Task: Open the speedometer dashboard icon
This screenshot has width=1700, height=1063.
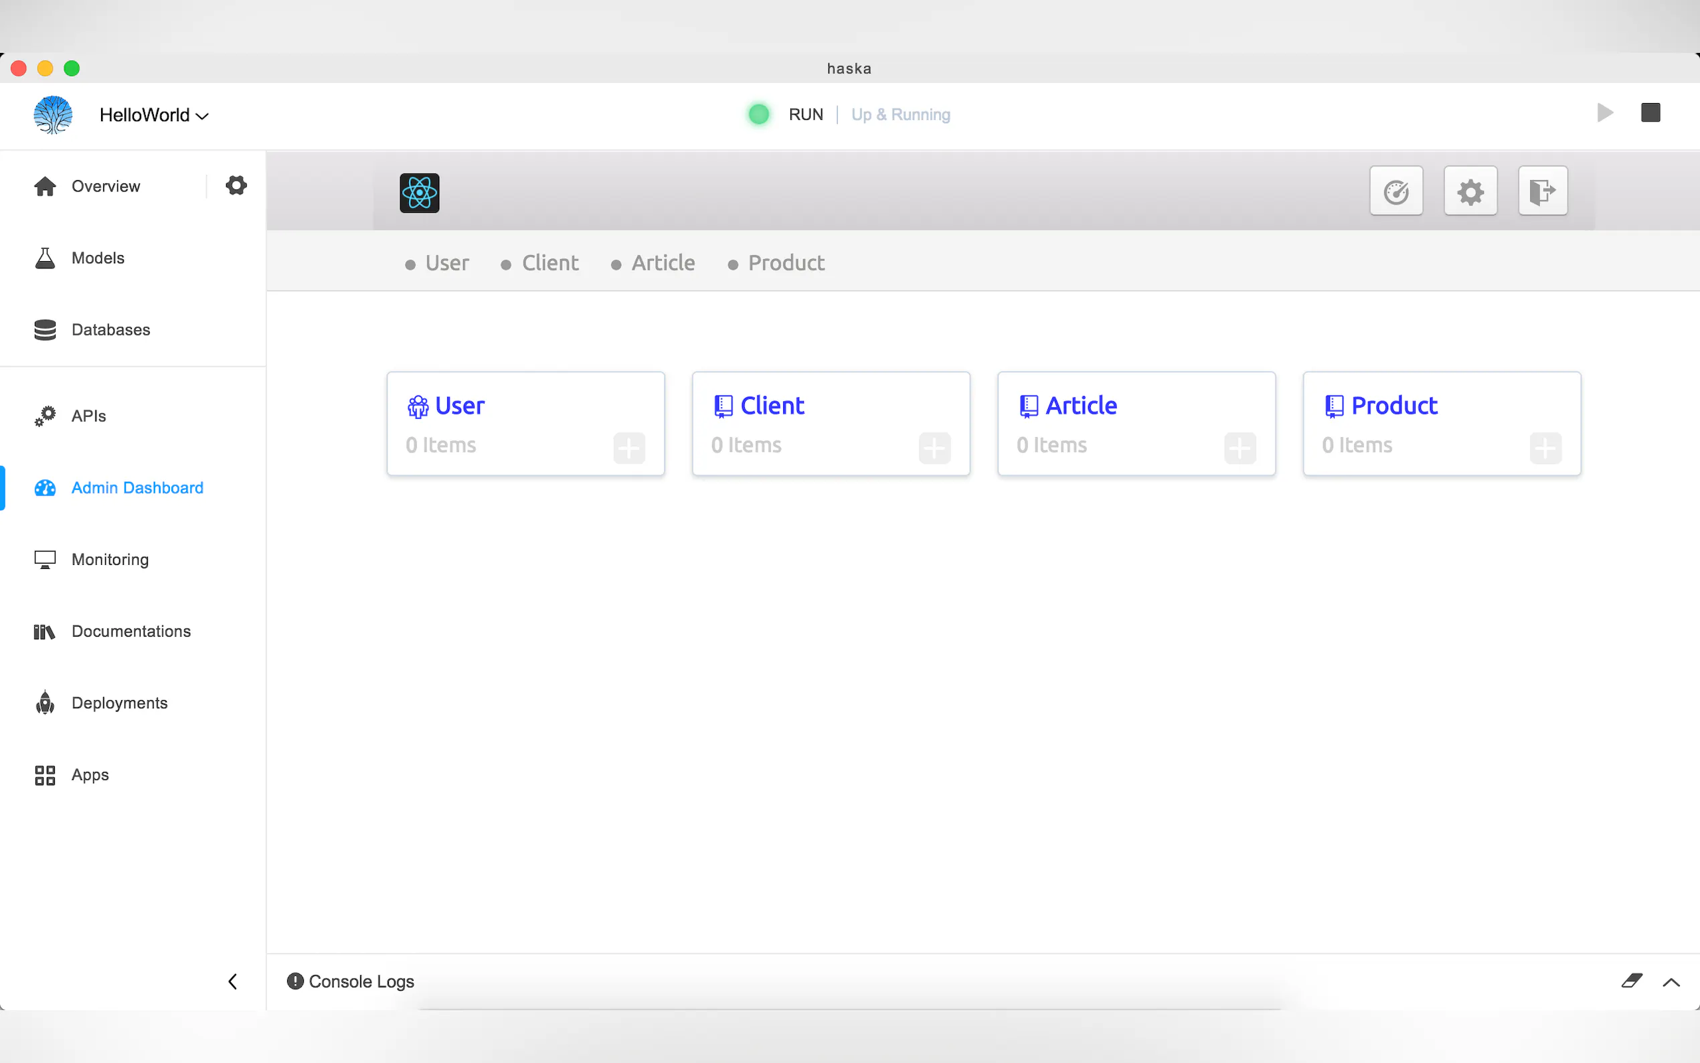Action: (x=1395, y=191)
